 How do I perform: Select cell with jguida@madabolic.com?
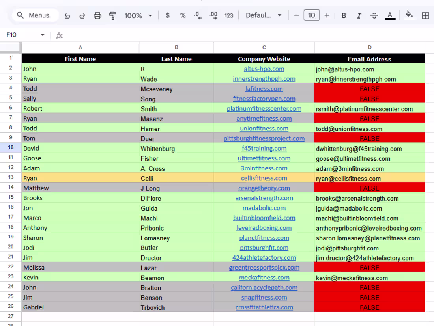tap(370, 208)
